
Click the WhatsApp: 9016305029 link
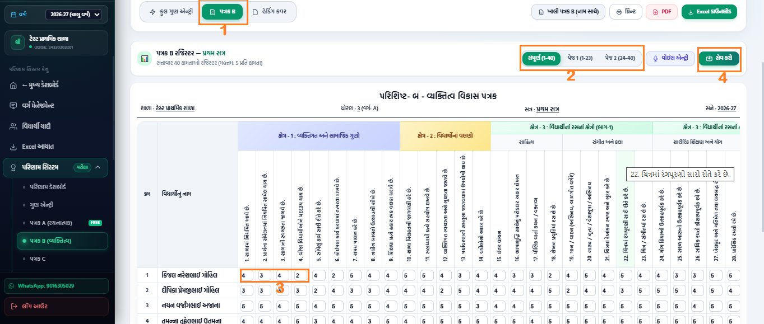tap(57, 285)
